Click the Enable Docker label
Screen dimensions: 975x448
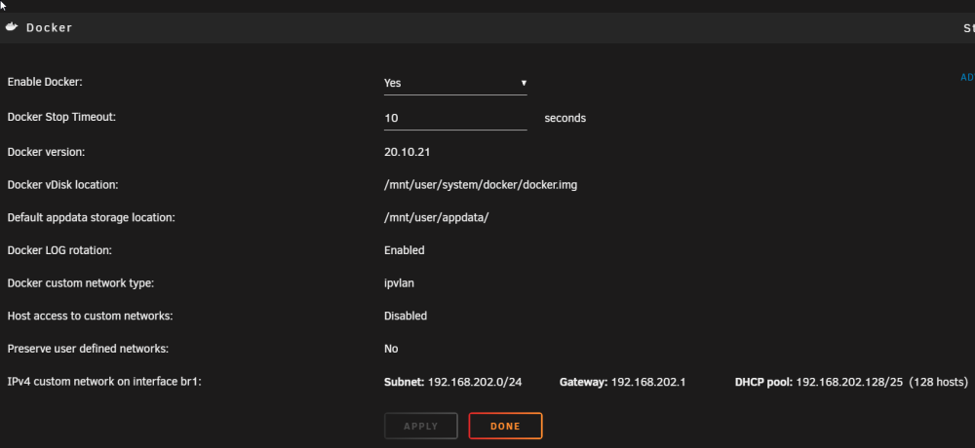[45, 82]
